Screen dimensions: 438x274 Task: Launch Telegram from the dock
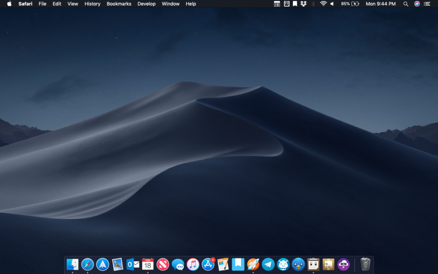pos(268,264)
